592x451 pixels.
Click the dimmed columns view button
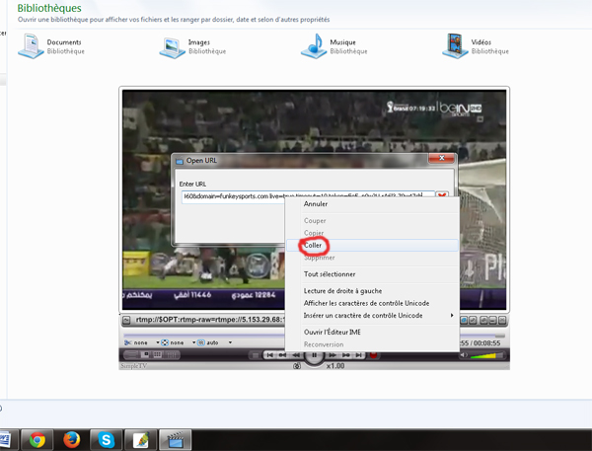172,354
